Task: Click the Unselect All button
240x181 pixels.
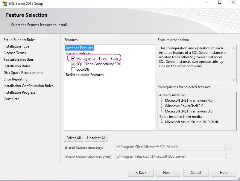Action: pos(96,138)
